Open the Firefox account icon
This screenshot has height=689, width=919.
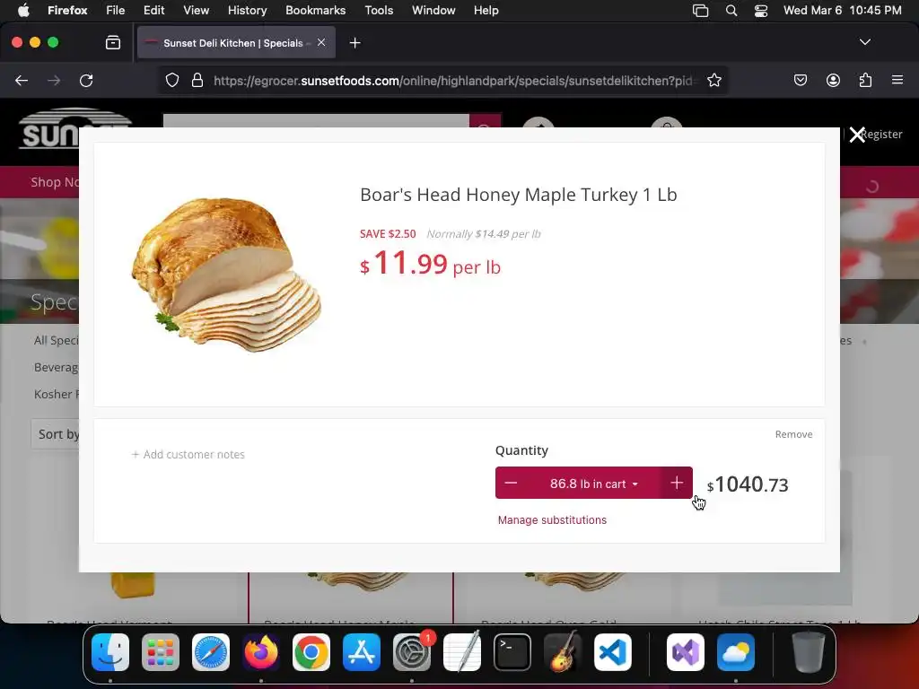point(833,80)
